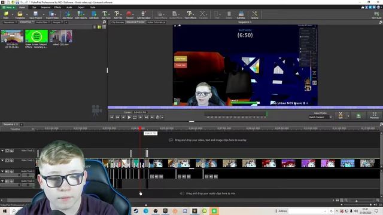Mute Audio Track 1

[7, 171]
